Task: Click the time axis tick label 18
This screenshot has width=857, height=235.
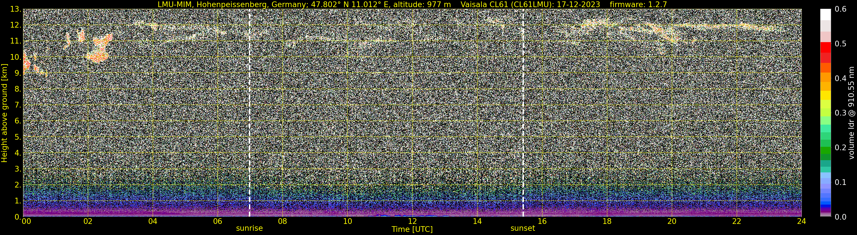Action: [607, 221]
